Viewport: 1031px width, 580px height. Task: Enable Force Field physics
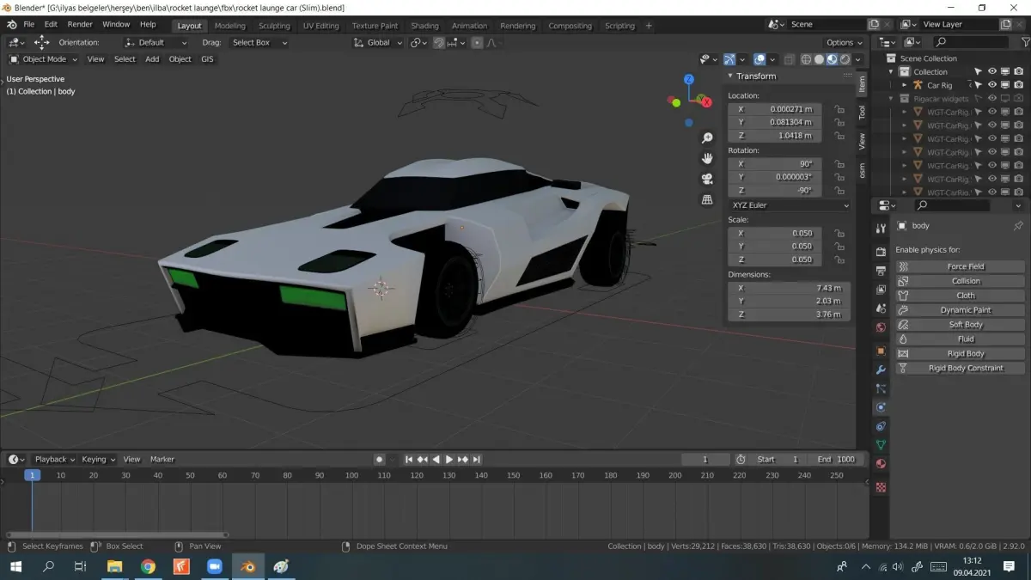[x=961, y=266]
